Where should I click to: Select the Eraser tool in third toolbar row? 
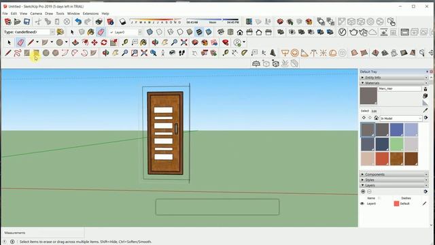coord(20,42)
